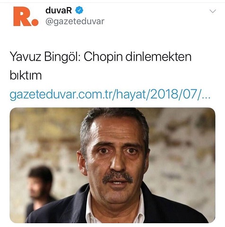Screen dimensions: 225x227
Task: Expand the tweet options chevron
Action: [x=213, y=11]
